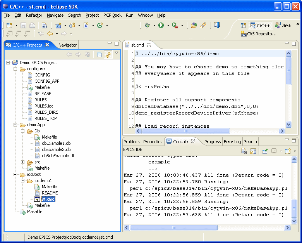Click Clear Console icon
This screenshot has height=243, width=302.
[x=244, y=151]
